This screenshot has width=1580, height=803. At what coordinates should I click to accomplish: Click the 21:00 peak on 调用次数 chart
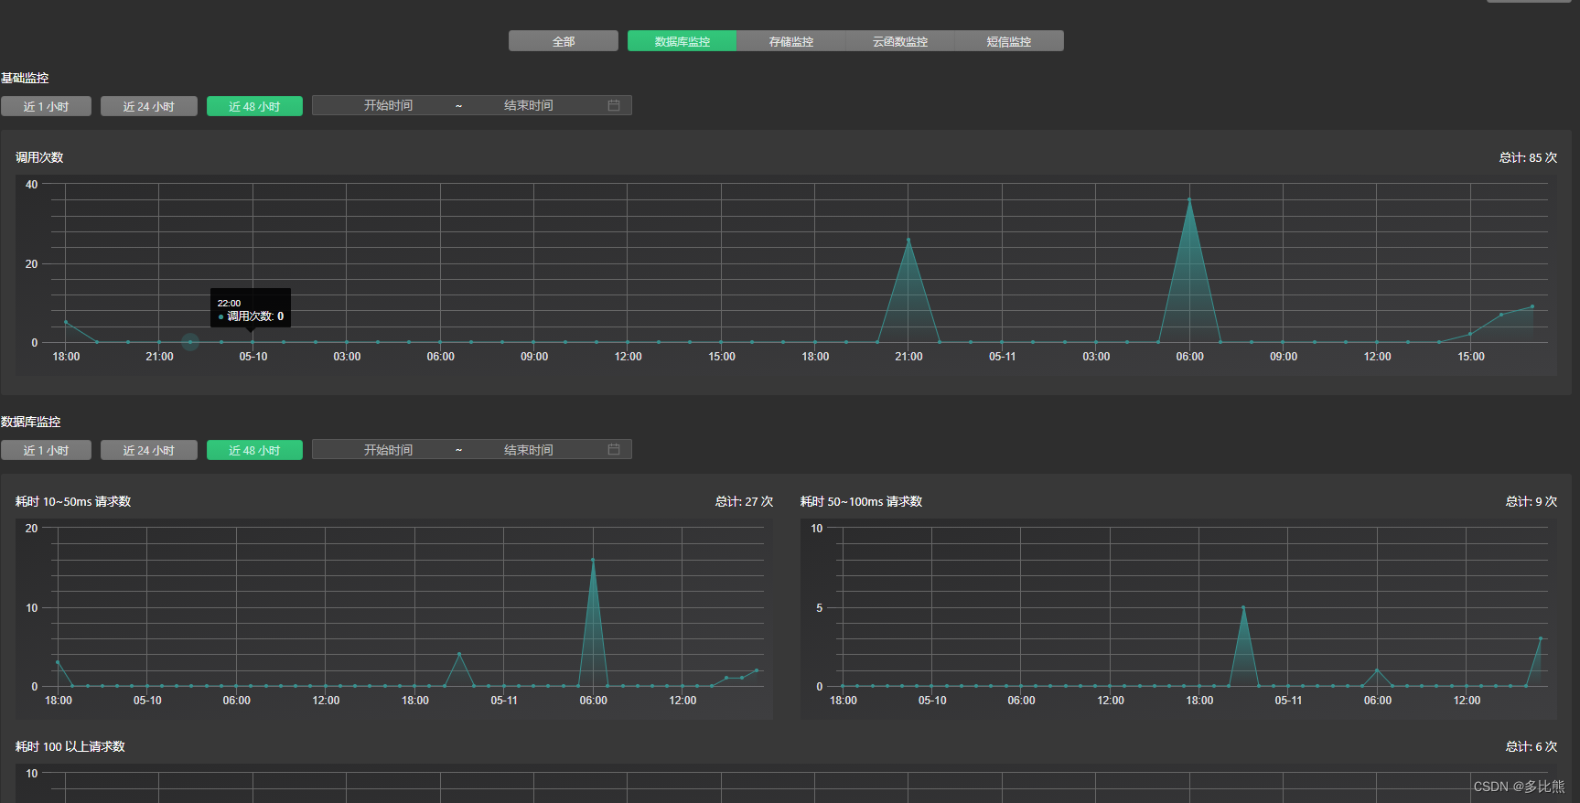coord(908,240)
